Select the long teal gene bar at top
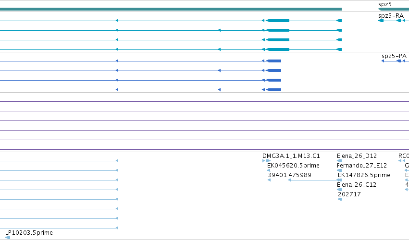The image size is (409, 240). [171, 9]
